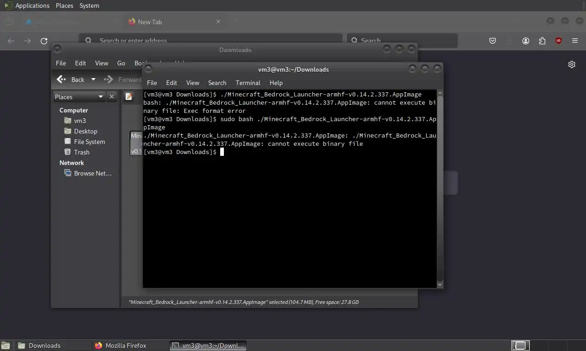Click the Firefox Search box

click(x=402, y=40)
